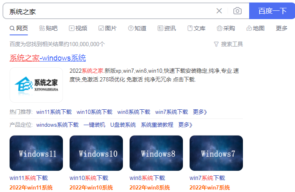
Task: Open the 视频 tab
Action: point(78,28)
